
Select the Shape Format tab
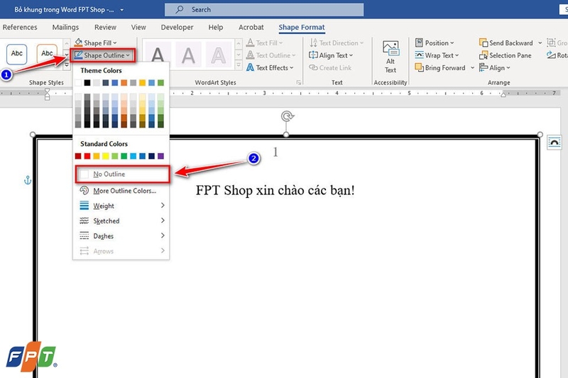tap(301, 27)
